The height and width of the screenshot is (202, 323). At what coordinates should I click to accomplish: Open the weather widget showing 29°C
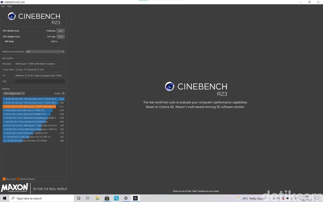click(251, 199)
